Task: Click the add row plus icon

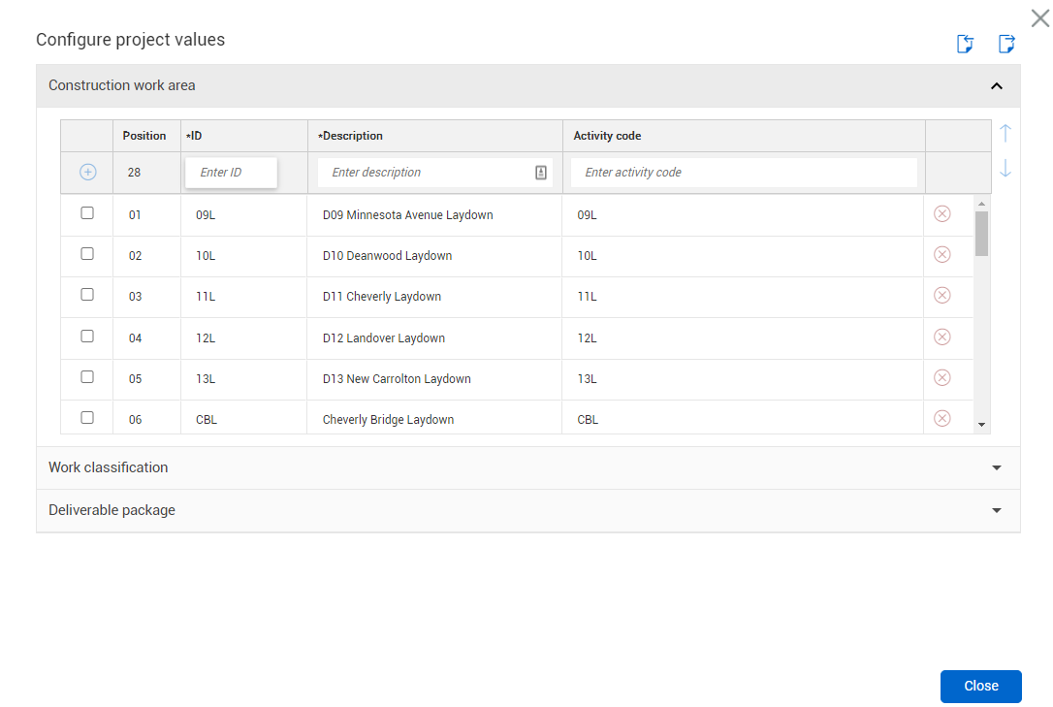Action: pos(88,172)
